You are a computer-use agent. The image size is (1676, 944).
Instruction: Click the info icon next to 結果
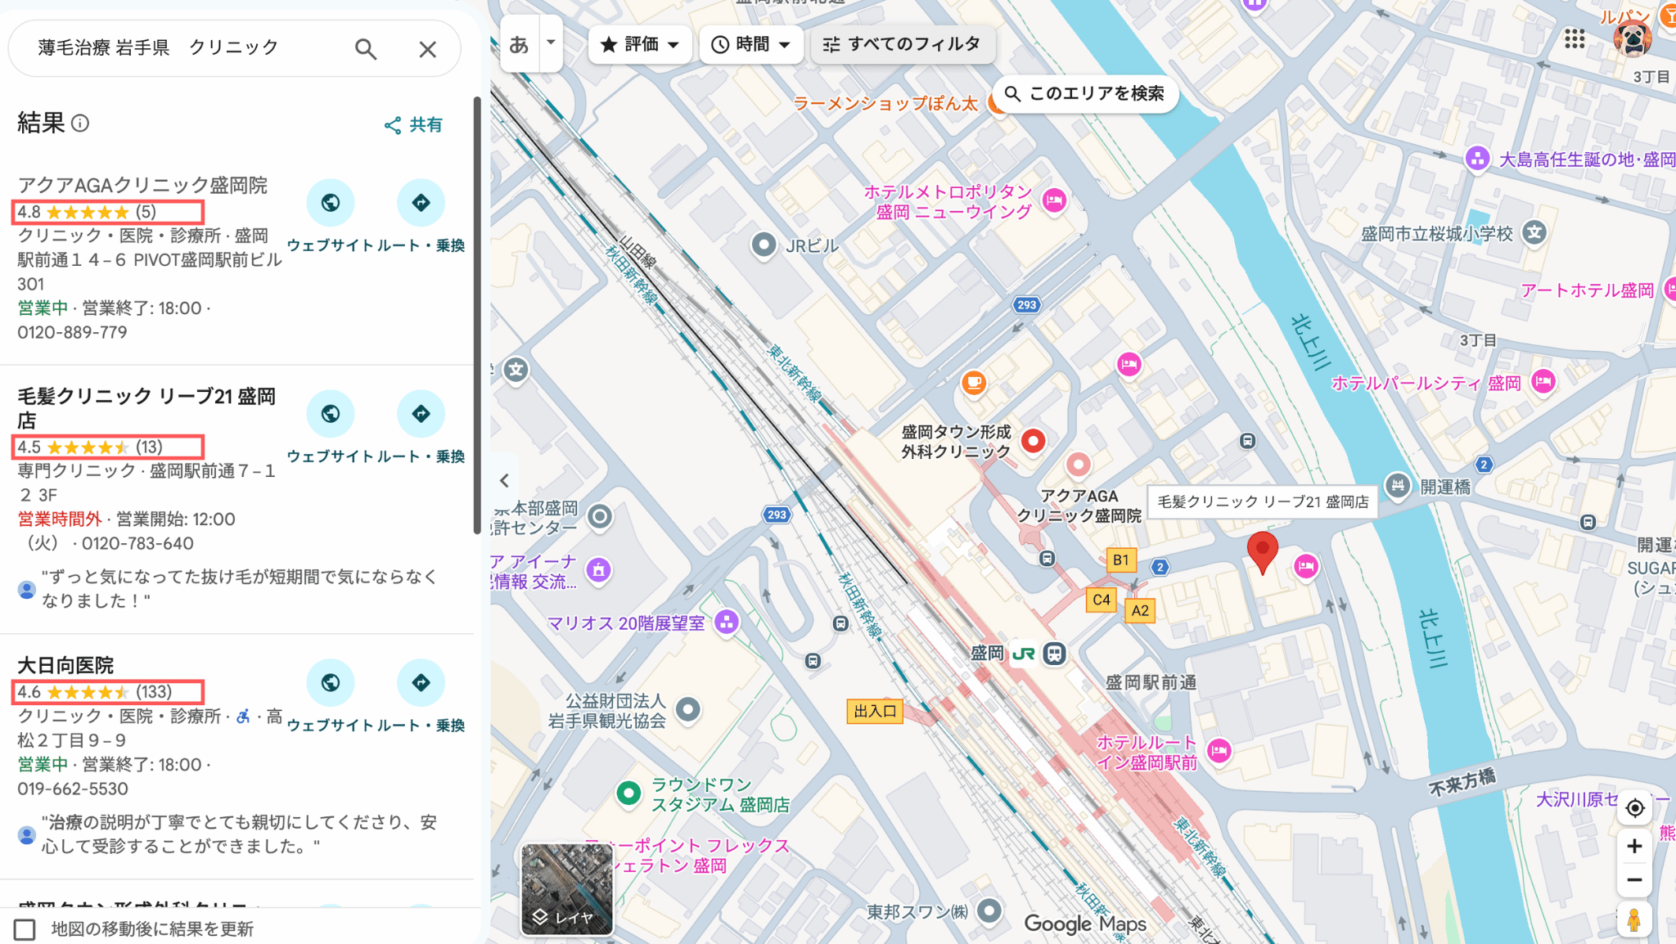coord(80,124)
